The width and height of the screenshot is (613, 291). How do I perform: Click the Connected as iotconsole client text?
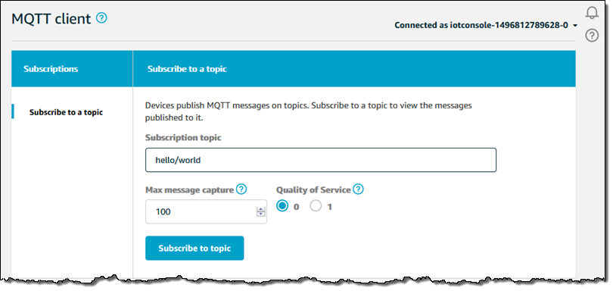[x=481, y=26]
